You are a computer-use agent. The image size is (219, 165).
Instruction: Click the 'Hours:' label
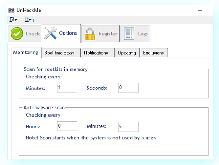(x=33, y=127)
